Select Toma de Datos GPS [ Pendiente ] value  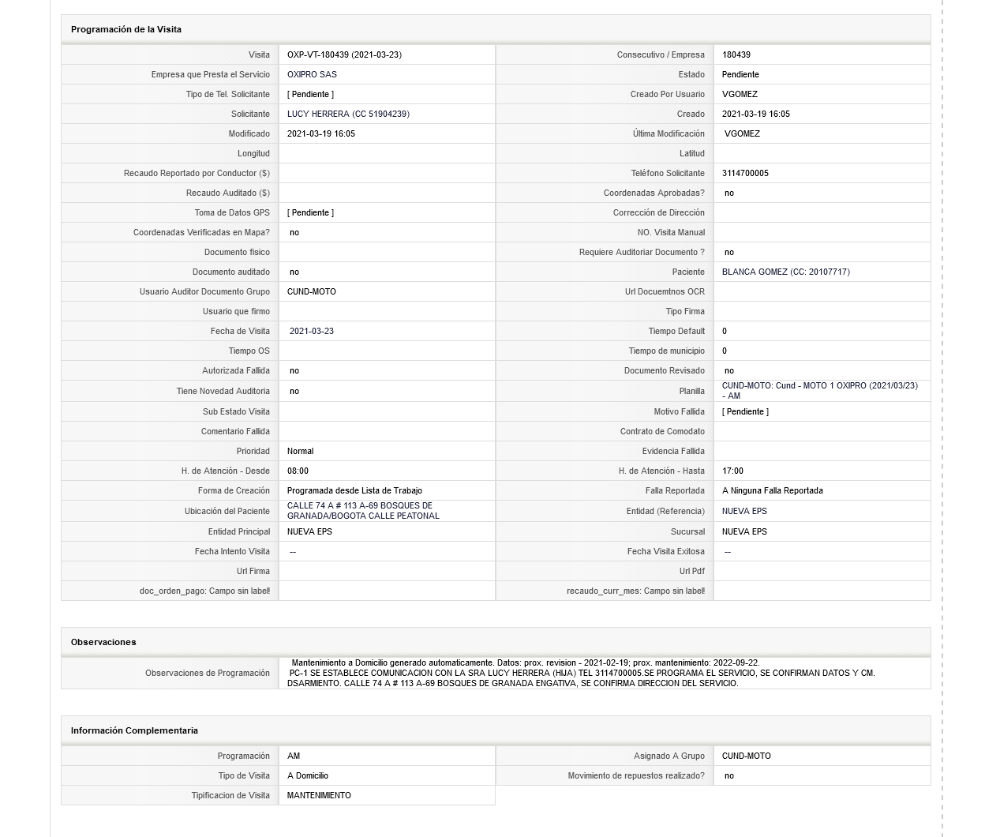[310, 212]
